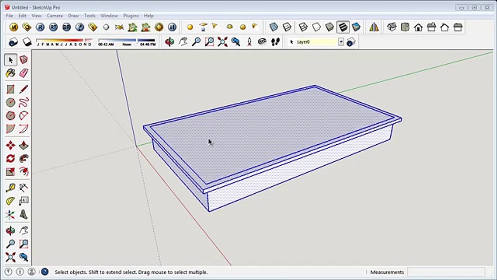This screenshot has height=280, width=497.
Task: Switch to Shaded With Textures style
Action: [343, 27]
